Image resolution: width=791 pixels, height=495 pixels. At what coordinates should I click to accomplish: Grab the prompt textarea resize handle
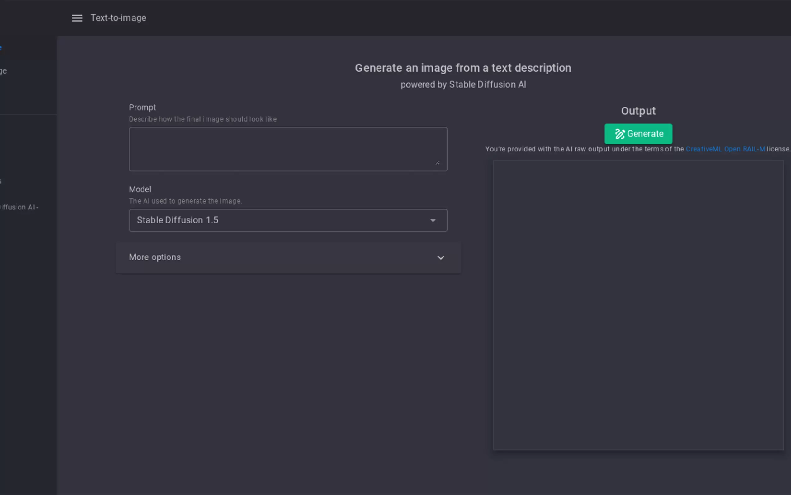click(437, 163)
